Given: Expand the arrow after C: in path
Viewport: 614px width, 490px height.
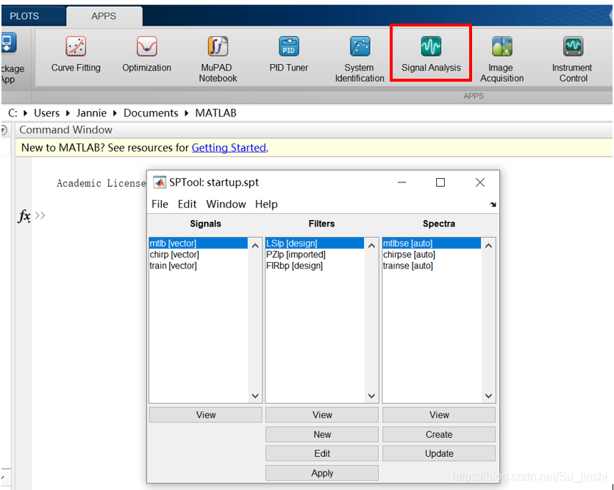Looking at the screenshot, I should click(x=26, y=113).
